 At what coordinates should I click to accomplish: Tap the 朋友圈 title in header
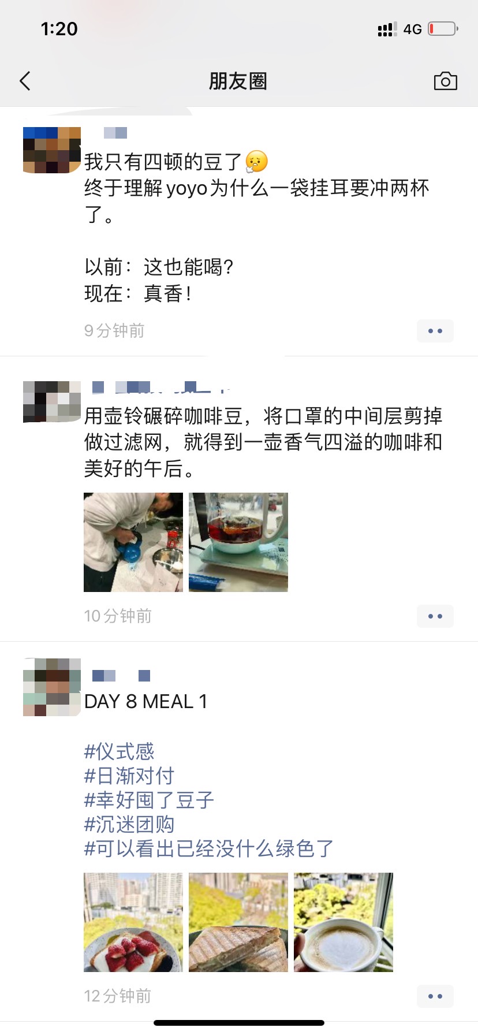pyautogui.click(x=238, y=81)
